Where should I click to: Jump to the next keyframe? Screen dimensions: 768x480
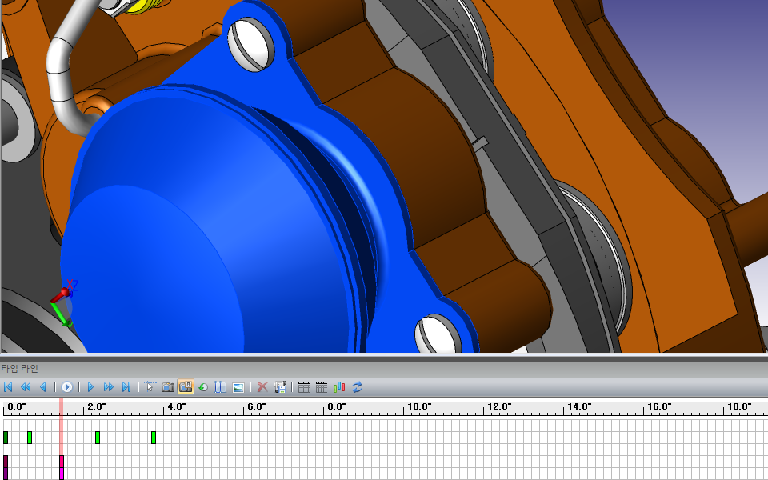pyautogui.click(x=109, y=387)
